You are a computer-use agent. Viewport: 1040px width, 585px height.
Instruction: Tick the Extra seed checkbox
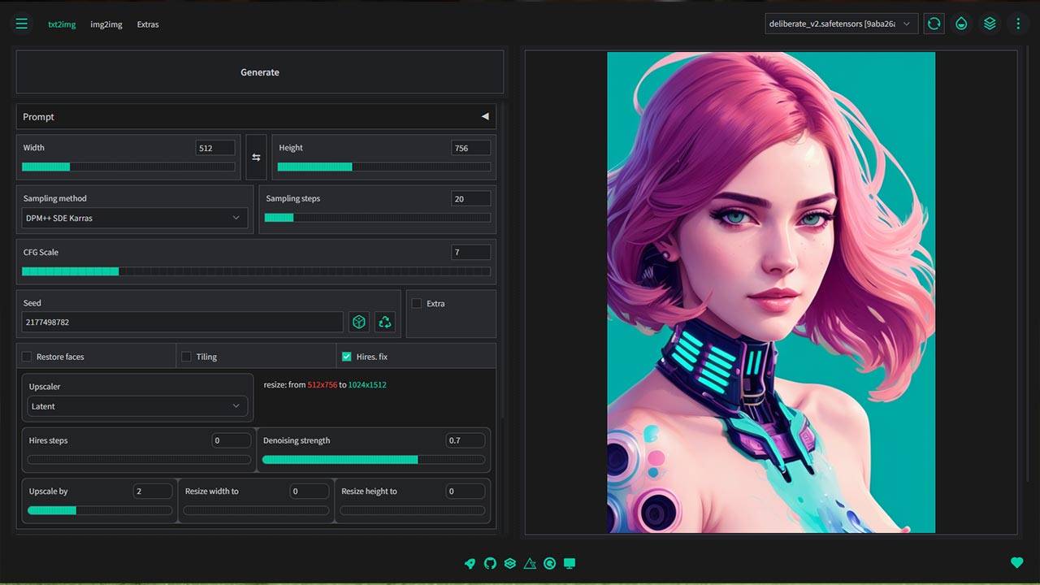(x=417, y=304)
